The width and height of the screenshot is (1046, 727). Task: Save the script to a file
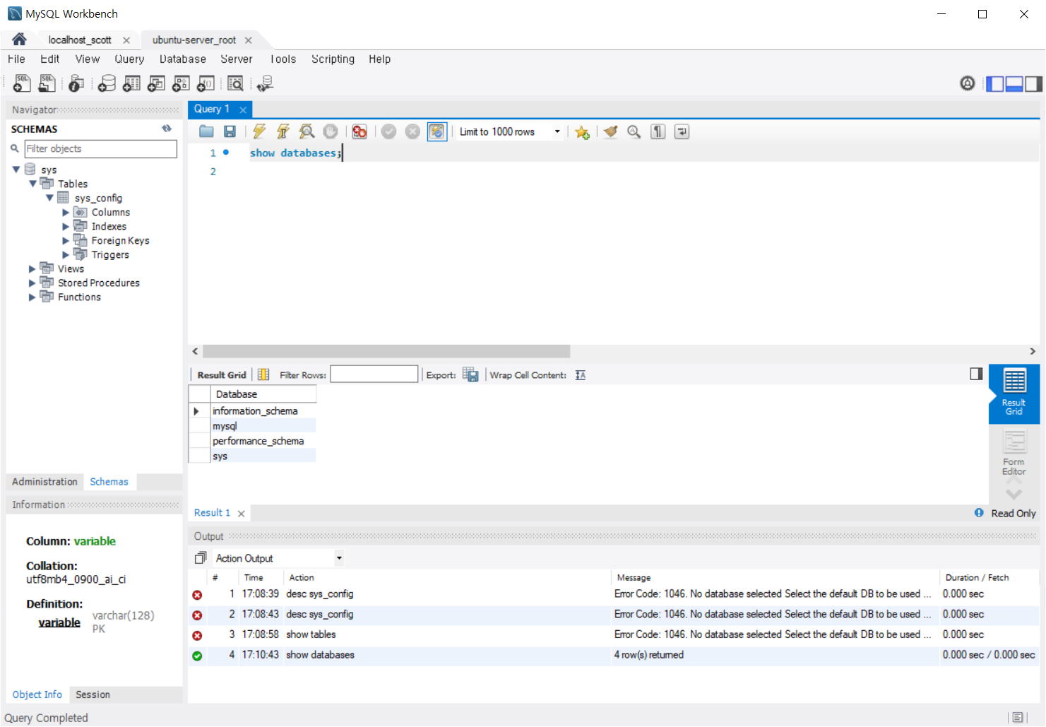(x=230, y=131)
